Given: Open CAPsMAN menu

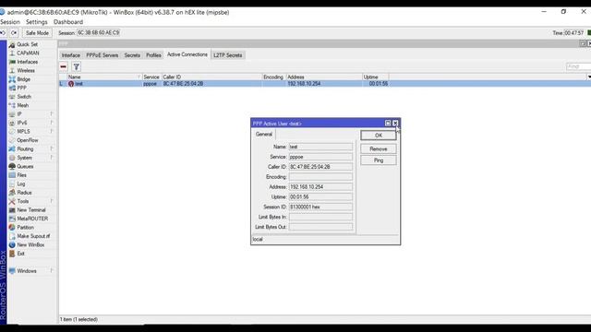Looking at the screenshot, I should click(28, 53).
